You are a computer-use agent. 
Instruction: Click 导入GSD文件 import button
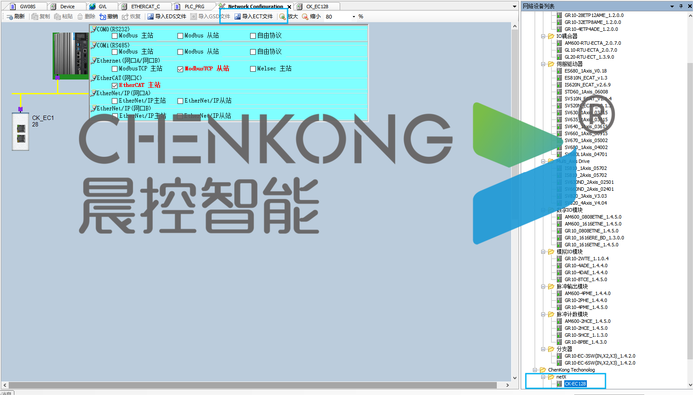(210, 17)
